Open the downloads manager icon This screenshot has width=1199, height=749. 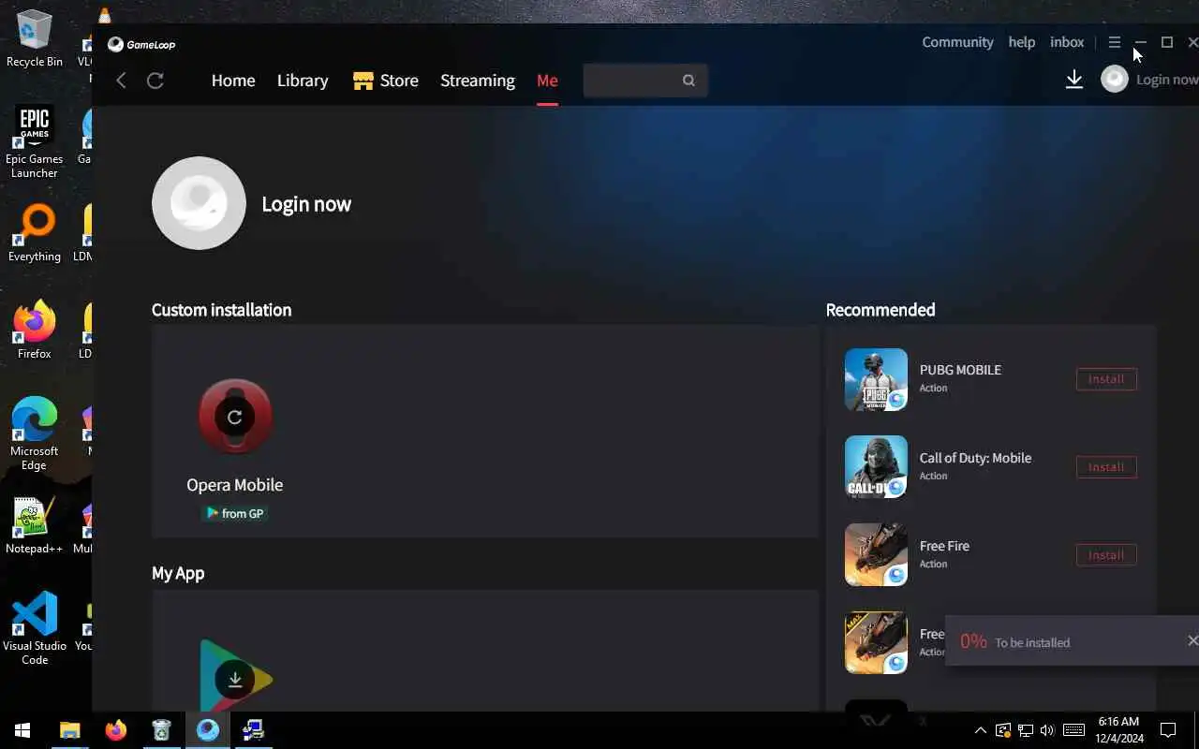click(x=1074, y=80)
